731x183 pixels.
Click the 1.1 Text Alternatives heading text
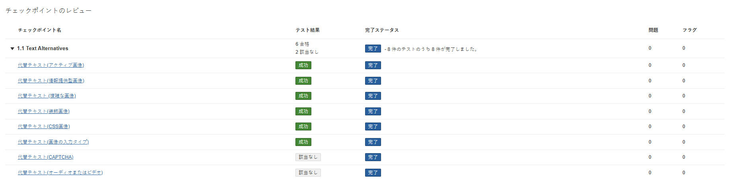click(43, 49)
